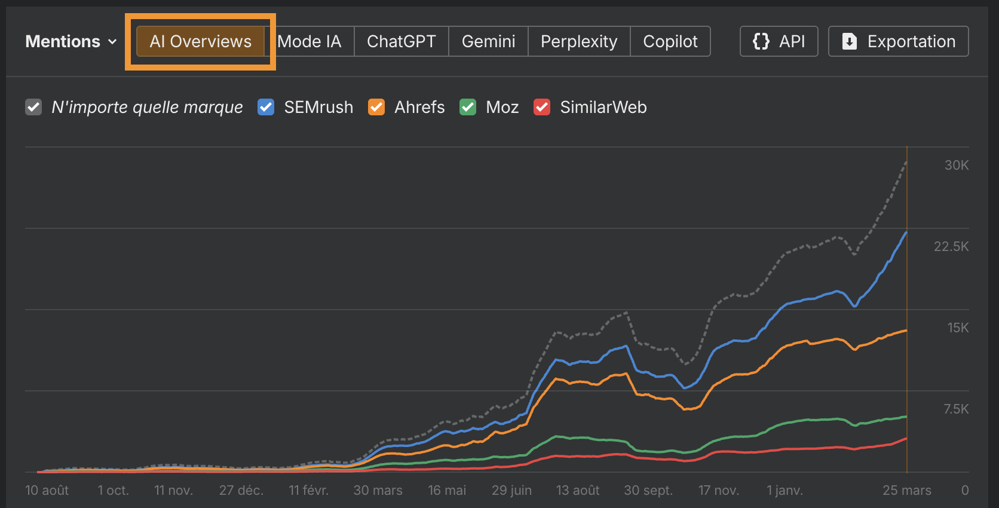Click the Exportation download file icon

[849, 41]
